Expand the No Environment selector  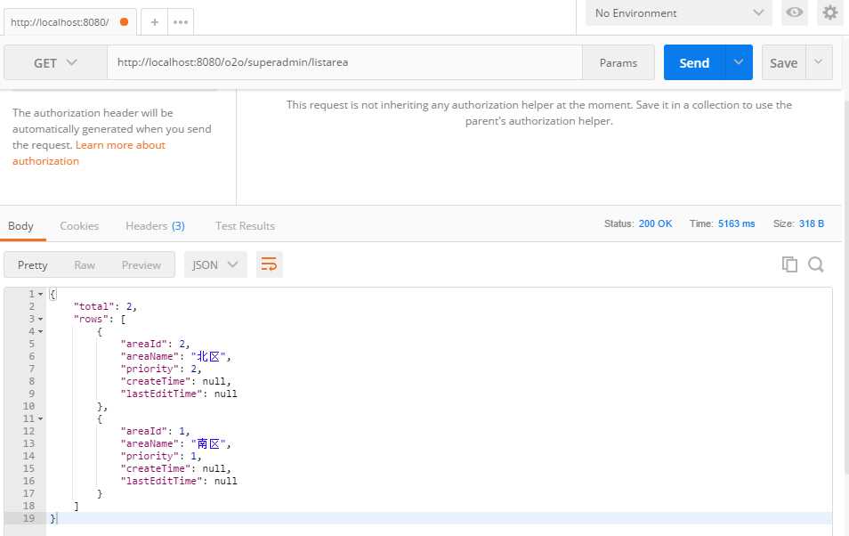pyautogui.click(x=680, y=13)
